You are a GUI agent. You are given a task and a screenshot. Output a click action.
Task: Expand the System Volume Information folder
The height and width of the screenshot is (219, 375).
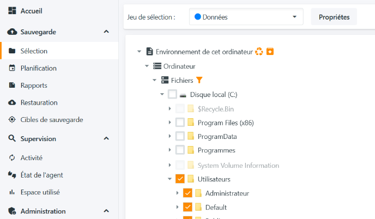click(x=170, y=165)
